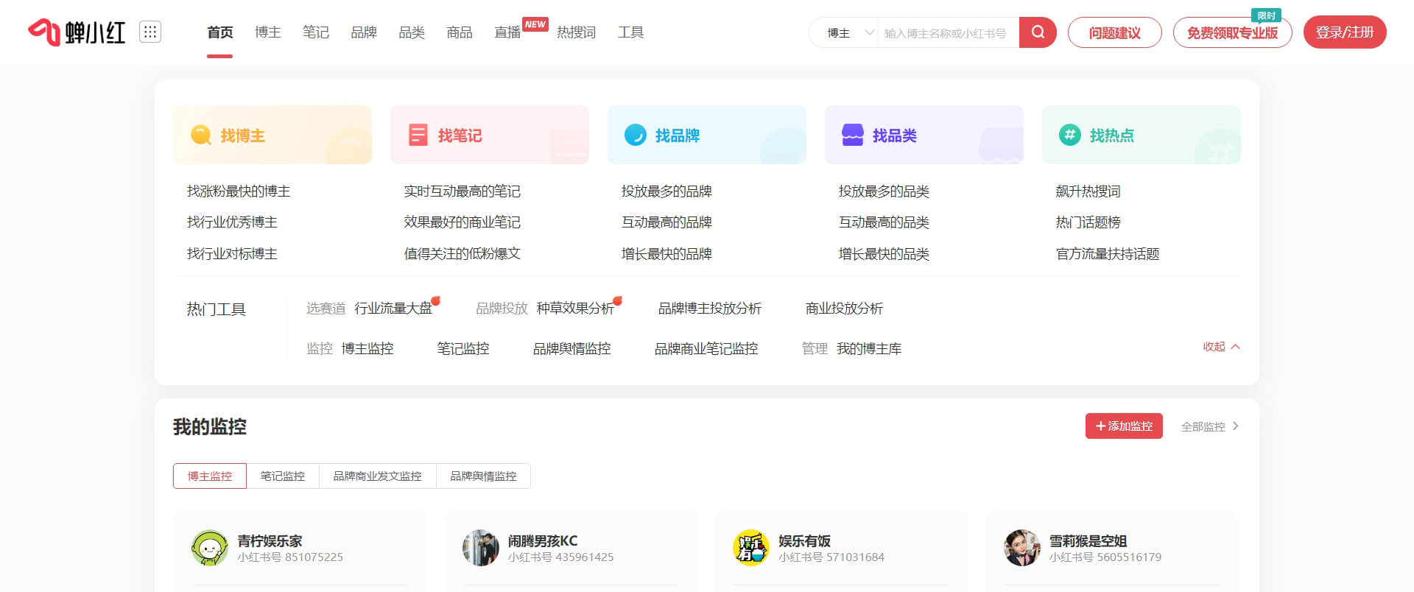The height and width of the screenshot is (592, 1414).
Task: Click 问题建议 button
Action: point(1114,32)
